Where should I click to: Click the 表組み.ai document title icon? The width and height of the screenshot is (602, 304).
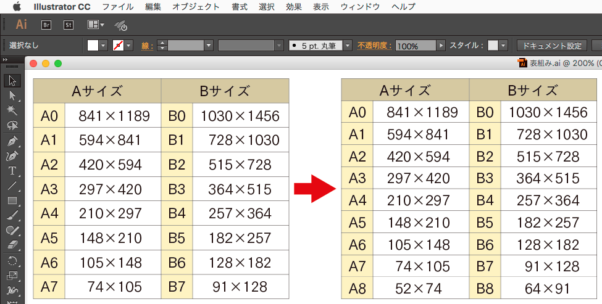tap(522, 63)
